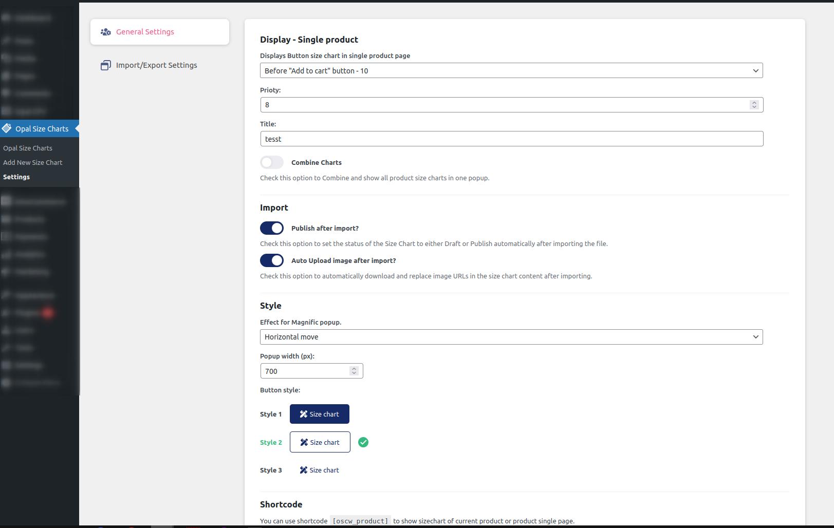This screenshot has height=528, width=834.
Task: Choose the Style 2 outlined Size chart button
Action: click(x=320, y=442)
